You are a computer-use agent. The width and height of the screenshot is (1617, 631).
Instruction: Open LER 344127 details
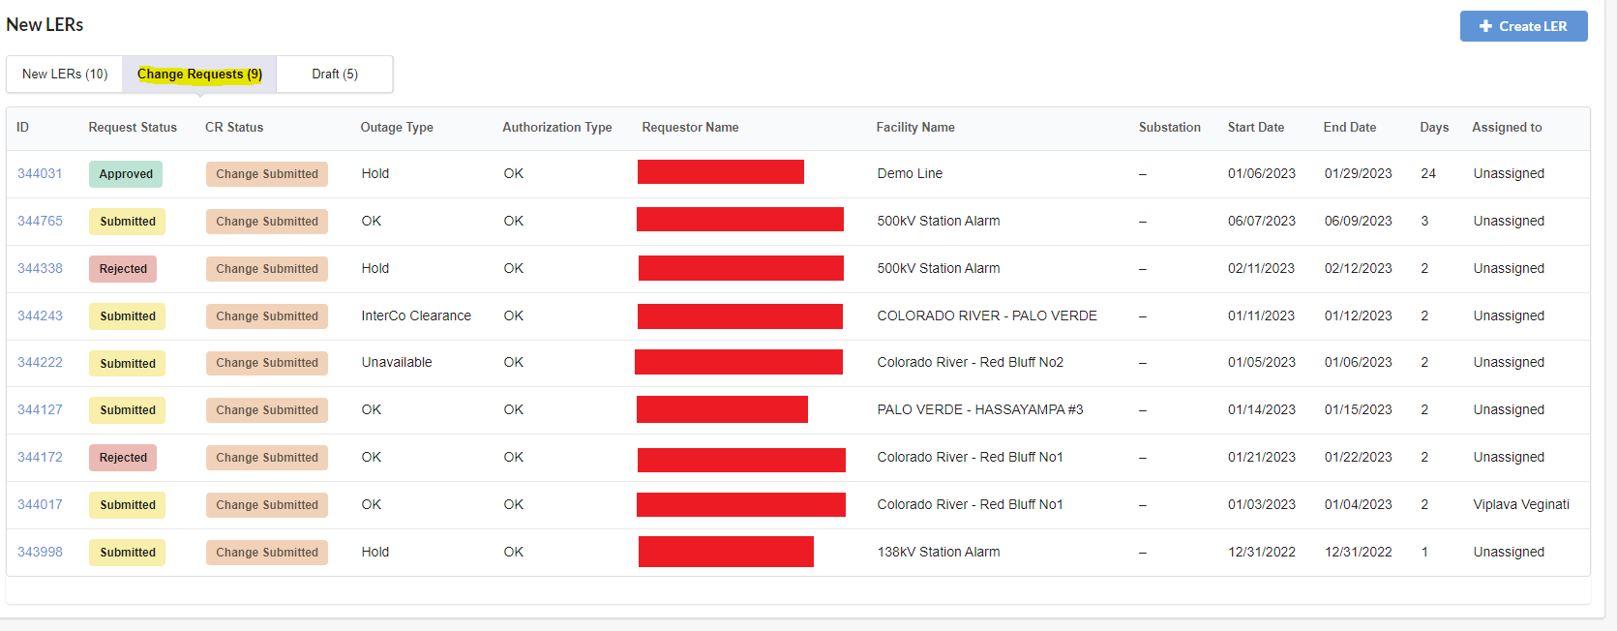point(40,410)
